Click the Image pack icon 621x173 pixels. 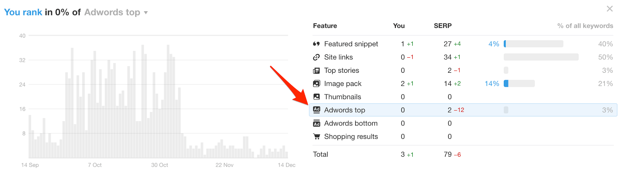click(316, 84)
